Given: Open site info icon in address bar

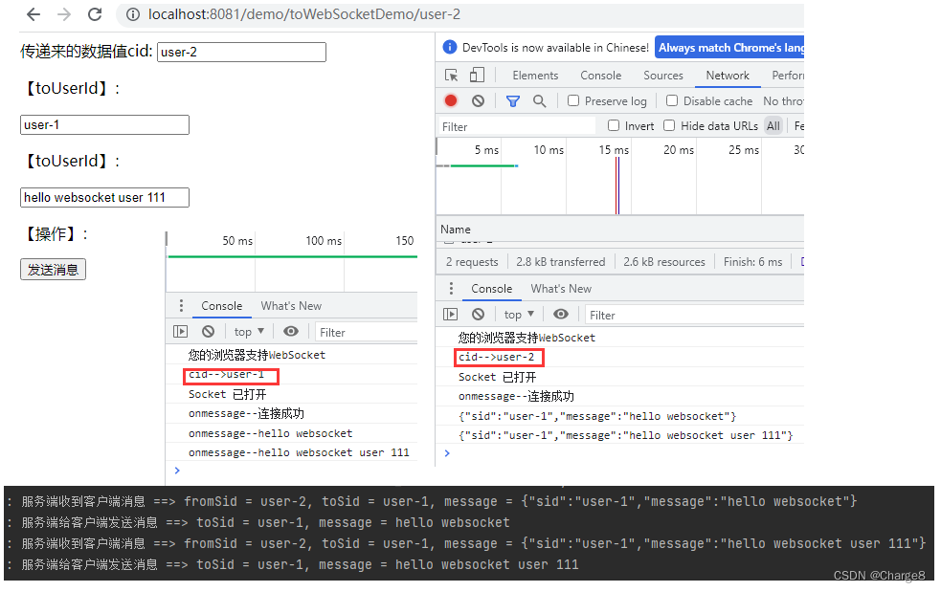Looking at the screenshot, I should (x=133, y=14).
